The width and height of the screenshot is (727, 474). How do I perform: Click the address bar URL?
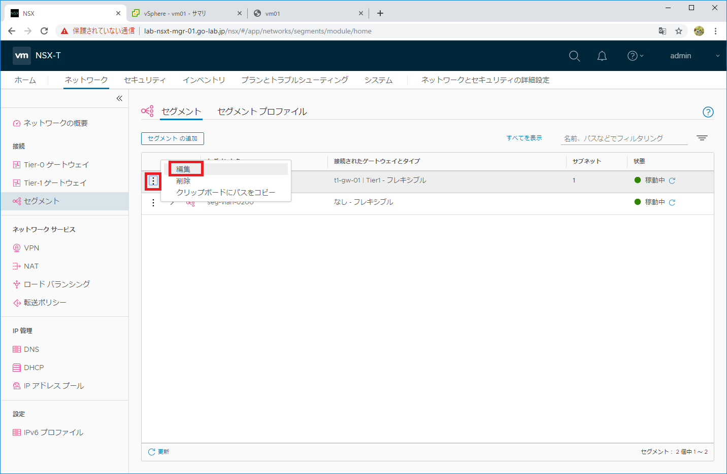pyautogui.click(x=258, y=31)
